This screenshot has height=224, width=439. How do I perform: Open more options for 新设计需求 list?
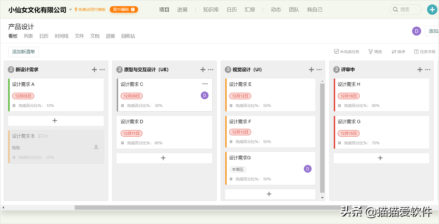click(x=102, y=69)
